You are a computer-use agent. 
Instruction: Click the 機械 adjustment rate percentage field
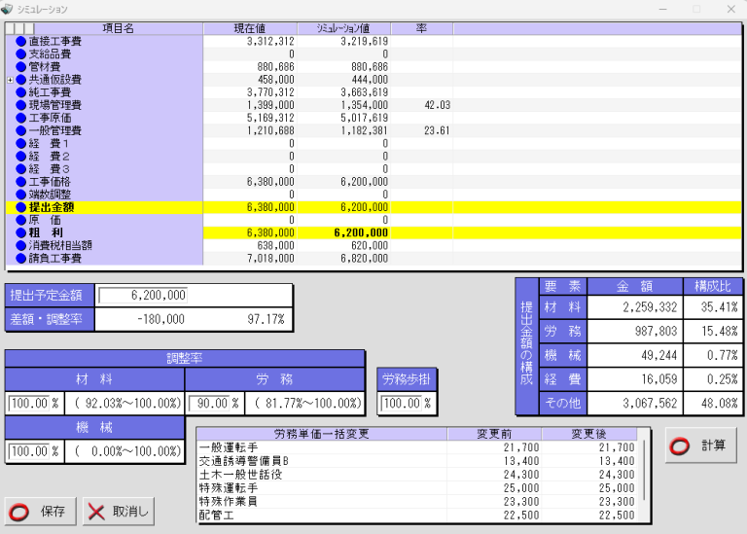click(x=28, y=451)
